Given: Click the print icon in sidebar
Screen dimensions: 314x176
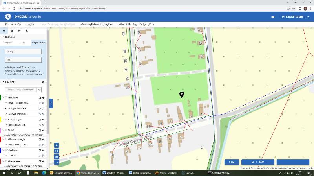Looking at the screenshot, I should [19, 31].
